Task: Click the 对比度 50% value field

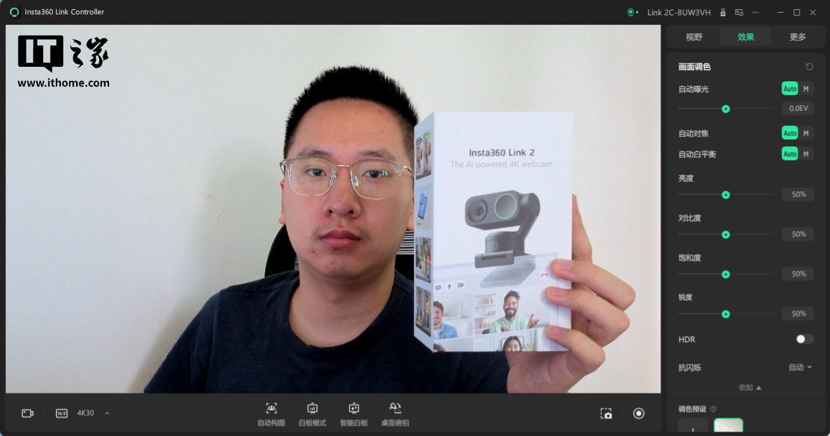Action: coord(798,234)
